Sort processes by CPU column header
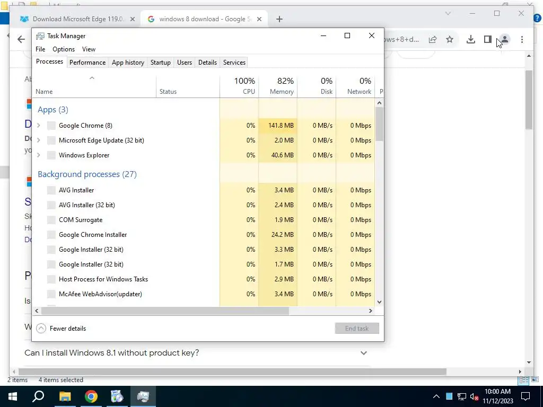Screen dimensions: 543x407 pyautogui.click(x=239, y=86)
